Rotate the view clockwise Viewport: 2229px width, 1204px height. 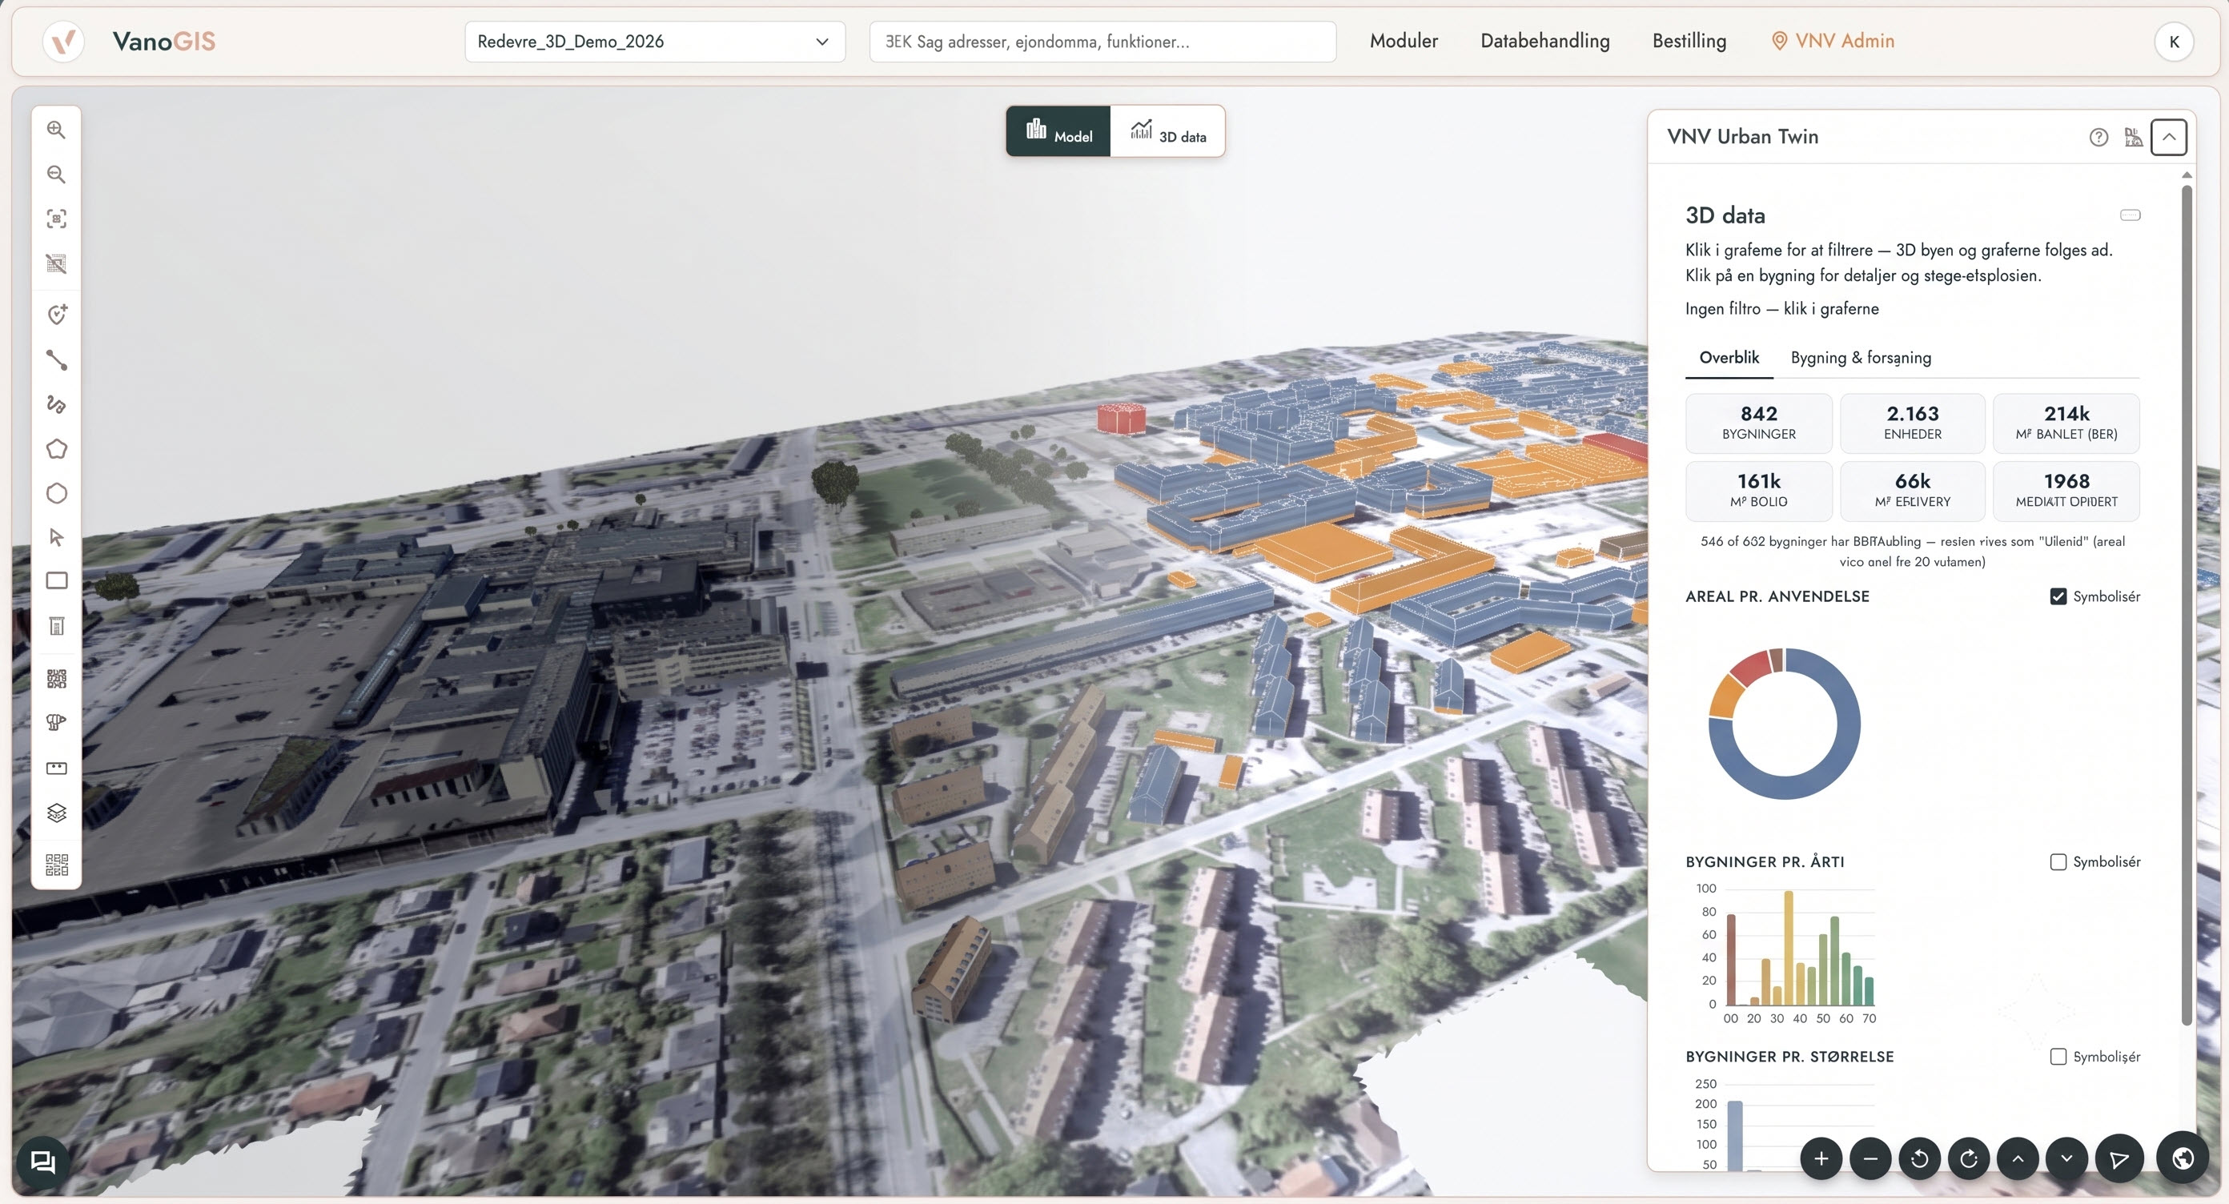(1969, 1159)
